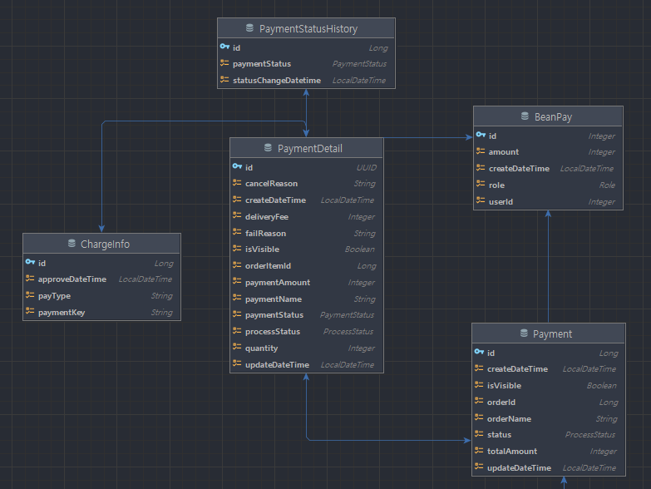Select the deliveryFee row in PaymentDetail
The image size is (651, 489).
(267, 216)
